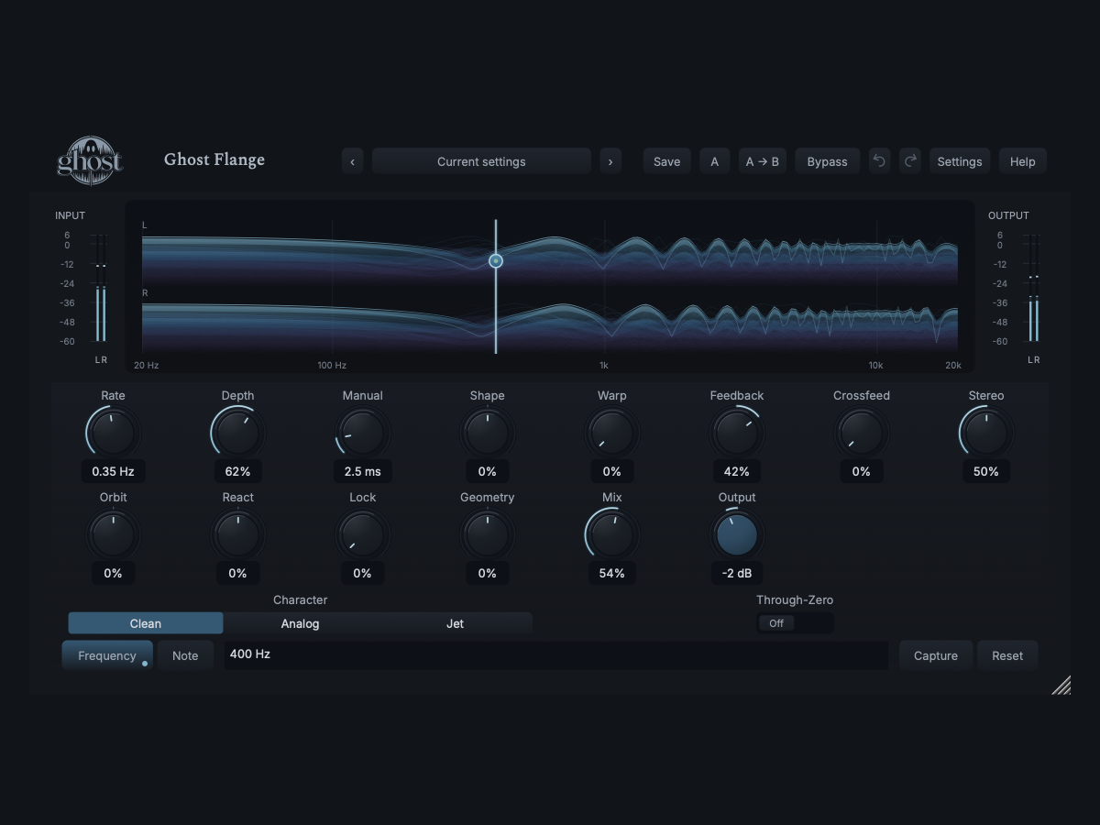The image size is (1100, 825).
Task: Click the Geometry knob
Action: click(487, 534)
